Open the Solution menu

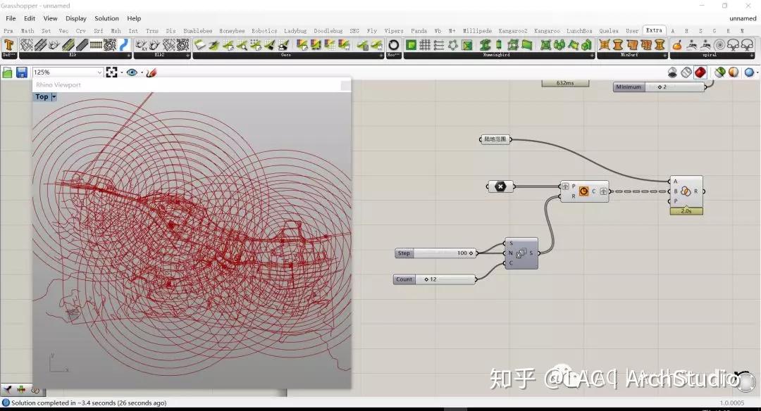coord(106,18)
